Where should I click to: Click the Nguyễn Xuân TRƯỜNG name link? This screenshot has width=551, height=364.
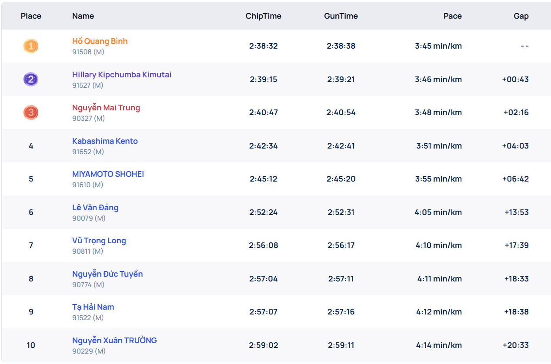[114, 341]
